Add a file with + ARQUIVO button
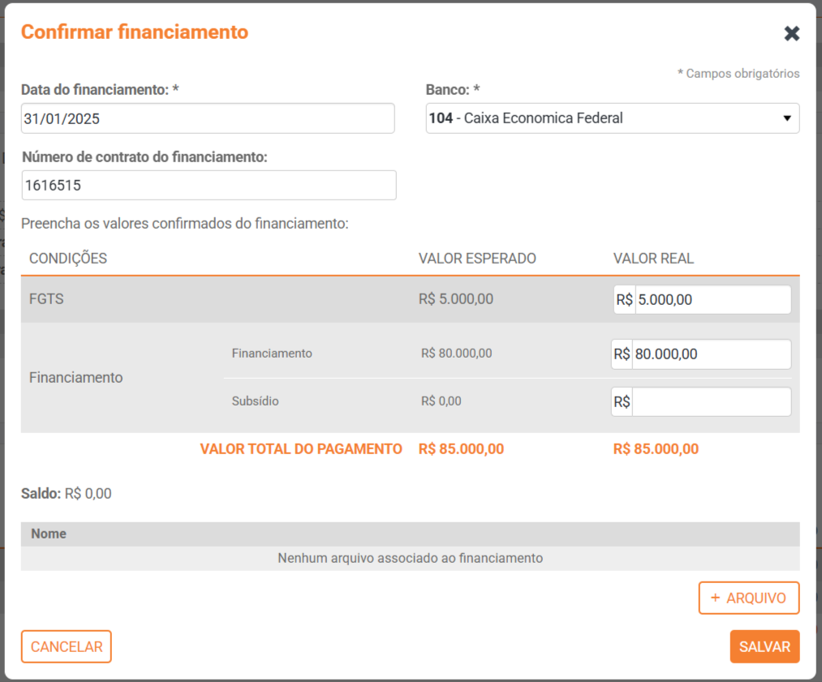The height and width of the screenshot is (682, 822). click(x=748, y=598)
